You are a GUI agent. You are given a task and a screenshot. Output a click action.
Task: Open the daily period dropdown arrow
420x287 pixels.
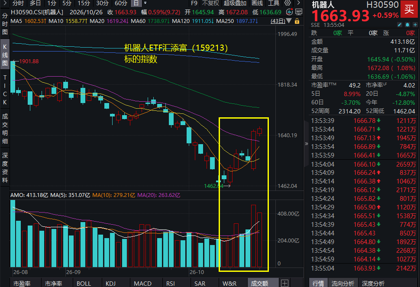(145, 3)
